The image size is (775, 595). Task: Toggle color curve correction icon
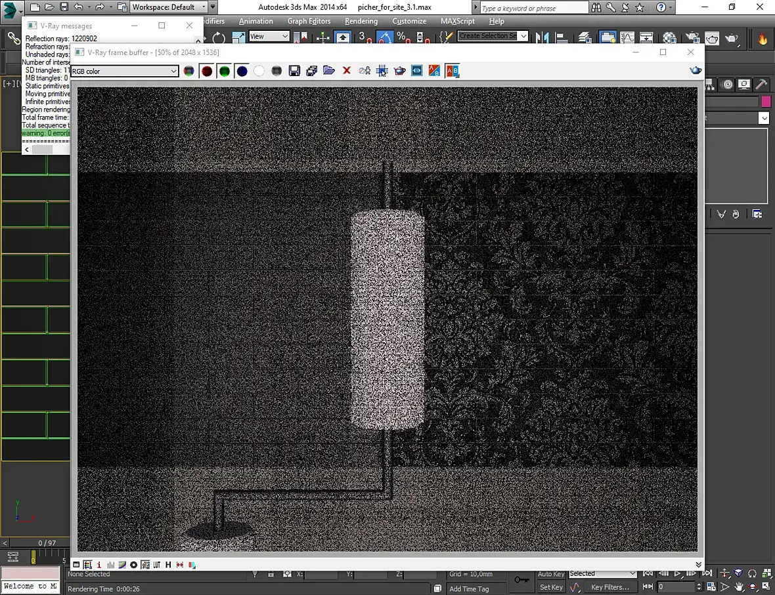coord(122,565)
